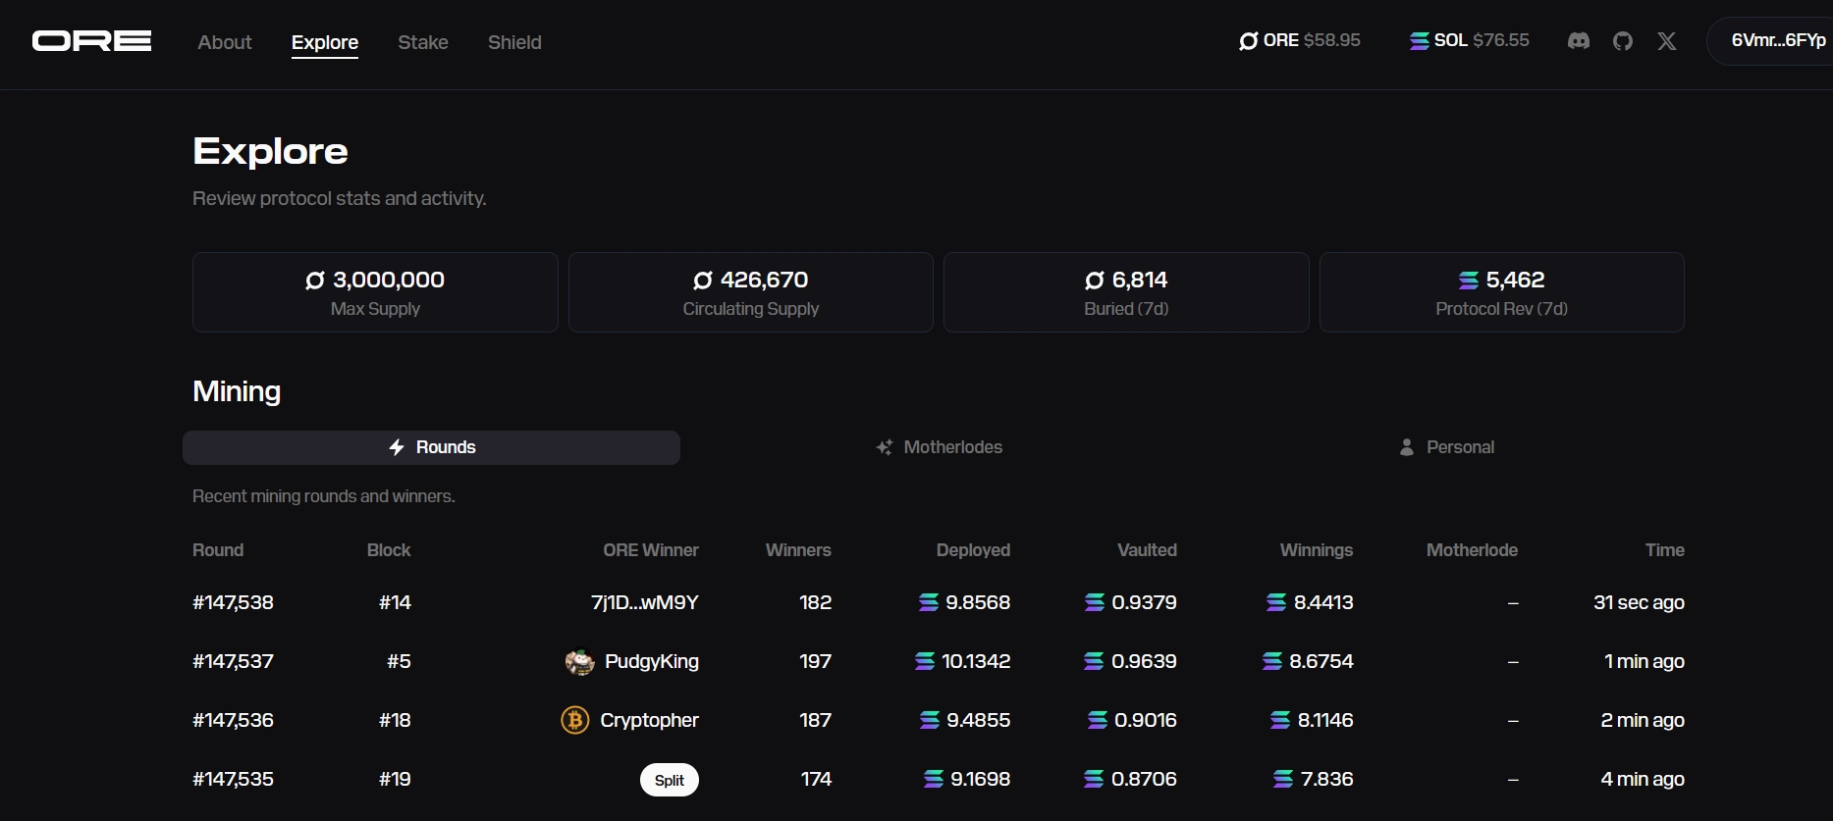This screenshot has height=821, width=1833.
Task: Switch to the Motherlodes tab
Action: point(940,447)
